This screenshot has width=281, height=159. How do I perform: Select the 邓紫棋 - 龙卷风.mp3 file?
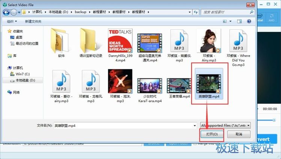coord(91,86)
